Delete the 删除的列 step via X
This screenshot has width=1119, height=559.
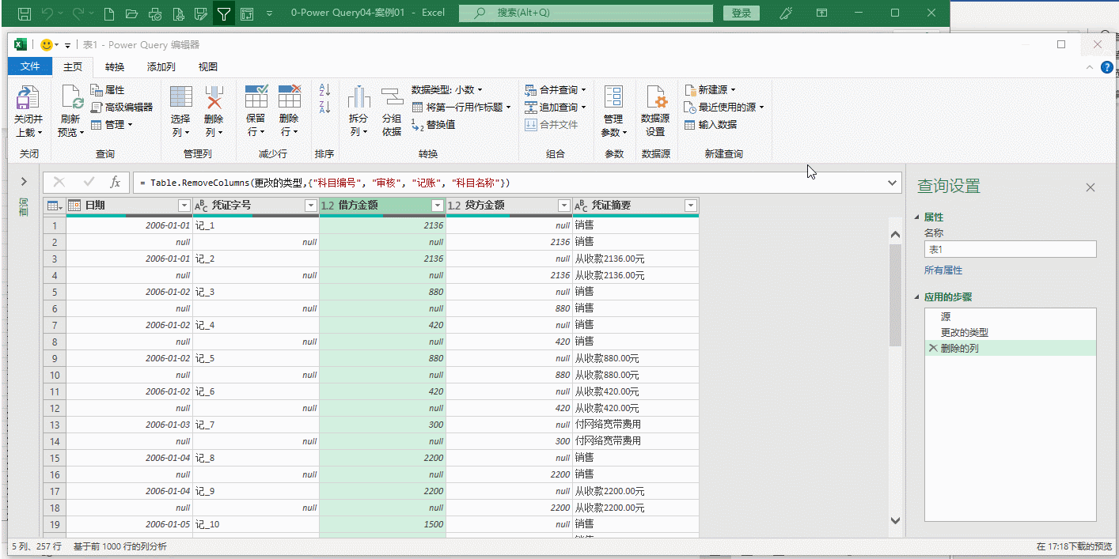pos(933,348)
